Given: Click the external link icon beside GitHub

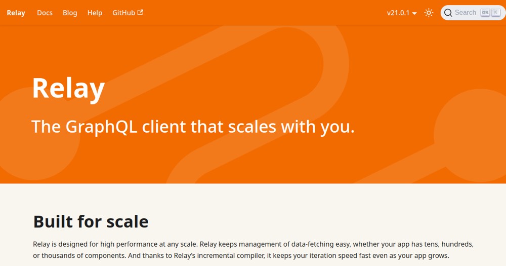Looking at the screenshot, I should (140, 12).
